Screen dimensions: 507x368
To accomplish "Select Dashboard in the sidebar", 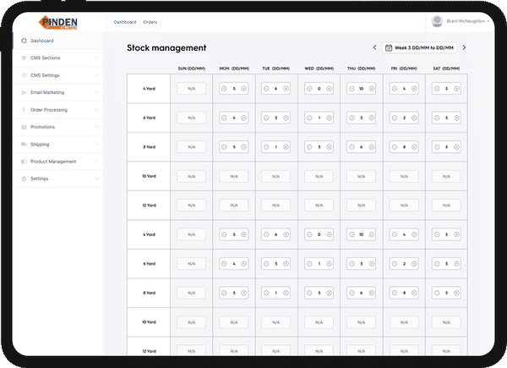I will [57, 41].
